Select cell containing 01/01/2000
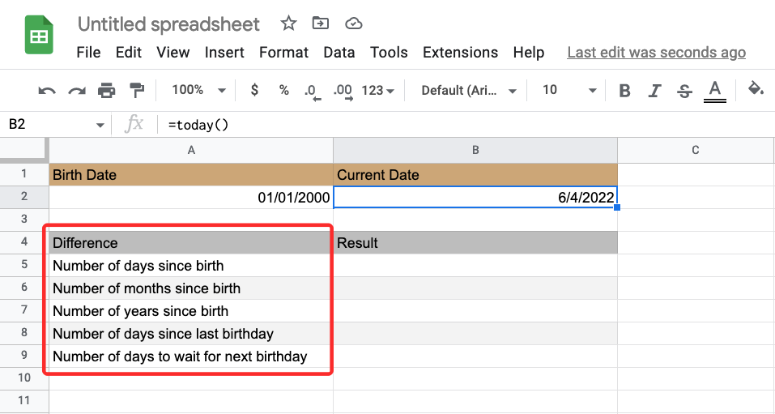This screenshot has width=775, height=414. point(191,198)
